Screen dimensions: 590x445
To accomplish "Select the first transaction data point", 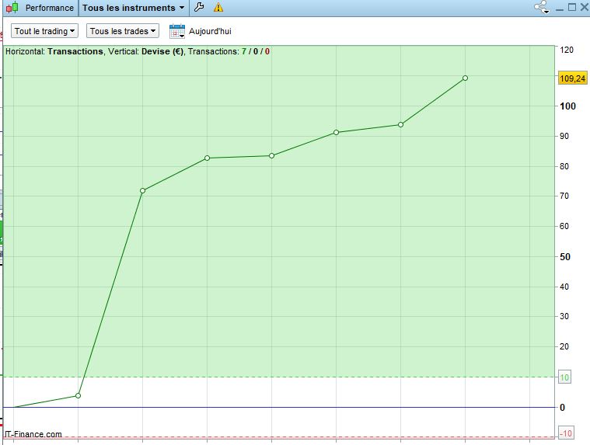I will point(78,395).
